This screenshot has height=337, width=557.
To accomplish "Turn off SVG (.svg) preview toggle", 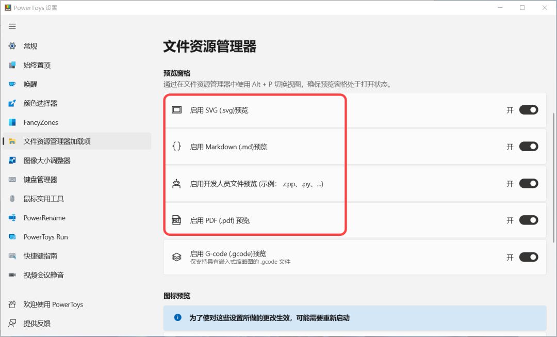I will coord(529,110).
